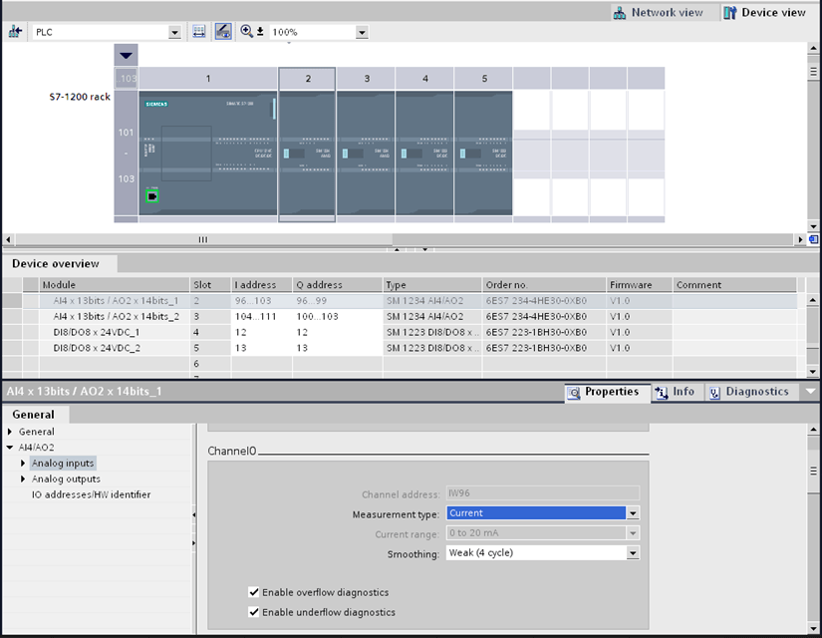This screenshot has width=822, height=638.
Task: Click I address cell 104...111
Action: 262,316
